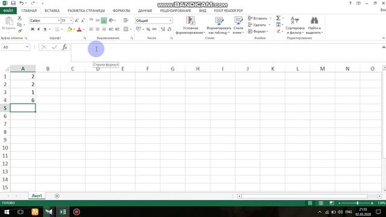Open Найти и выделить dropdown
386x217 pixels.
(314, 25)
